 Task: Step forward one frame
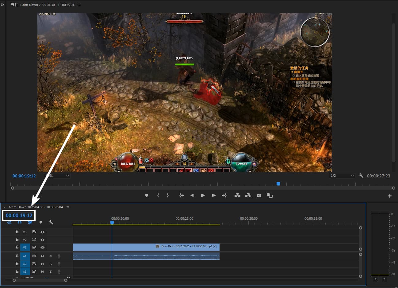pos(214,195)
